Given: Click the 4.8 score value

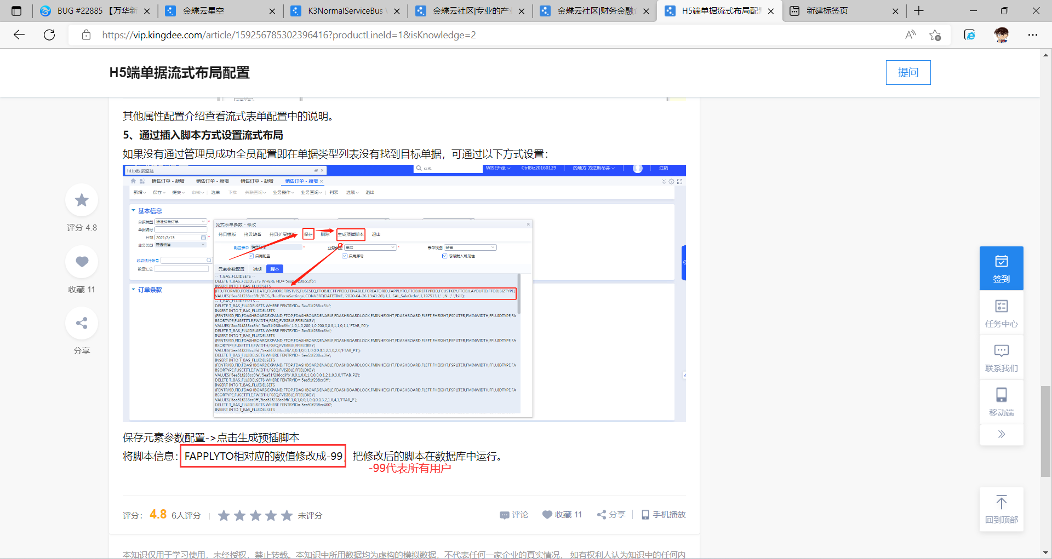Looking at the screenshot, I should coord(158,515).
